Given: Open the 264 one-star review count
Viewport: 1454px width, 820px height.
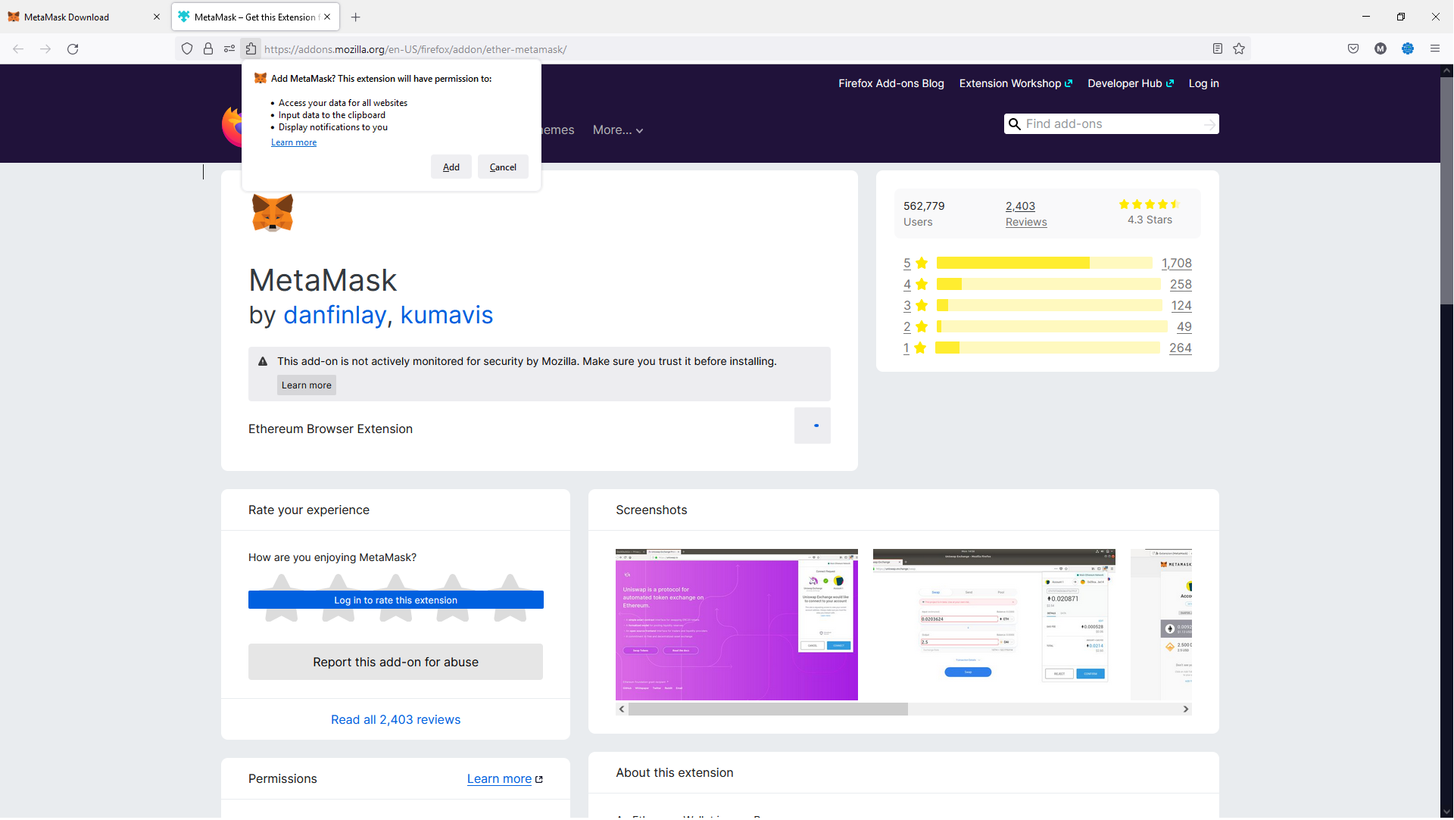Looking at the screenshot, I should pos(1181,348).
